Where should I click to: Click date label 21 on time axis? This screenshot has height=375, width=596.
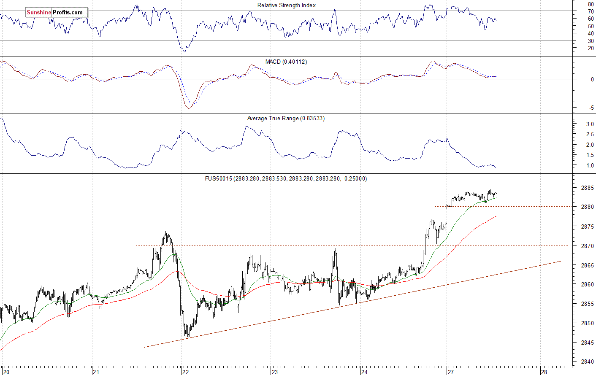(96, 372)
